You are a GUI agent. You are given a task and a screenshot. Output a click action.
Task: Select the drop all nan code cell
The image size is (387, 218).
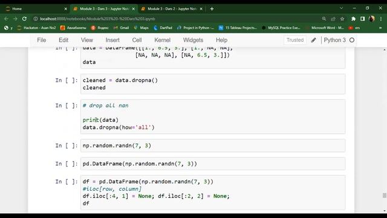click(213, 116)
